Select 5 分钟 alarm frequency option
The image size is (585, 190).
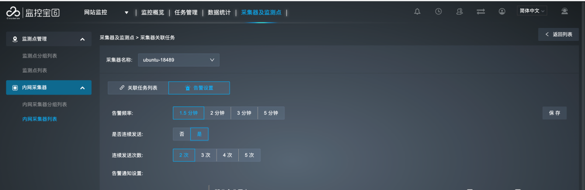[271, 113]
